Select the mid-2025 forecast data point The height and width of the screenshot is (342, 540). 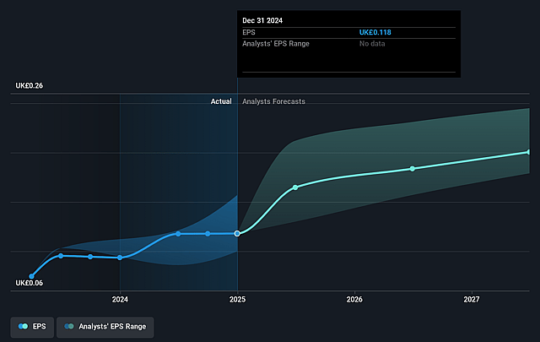295,187
